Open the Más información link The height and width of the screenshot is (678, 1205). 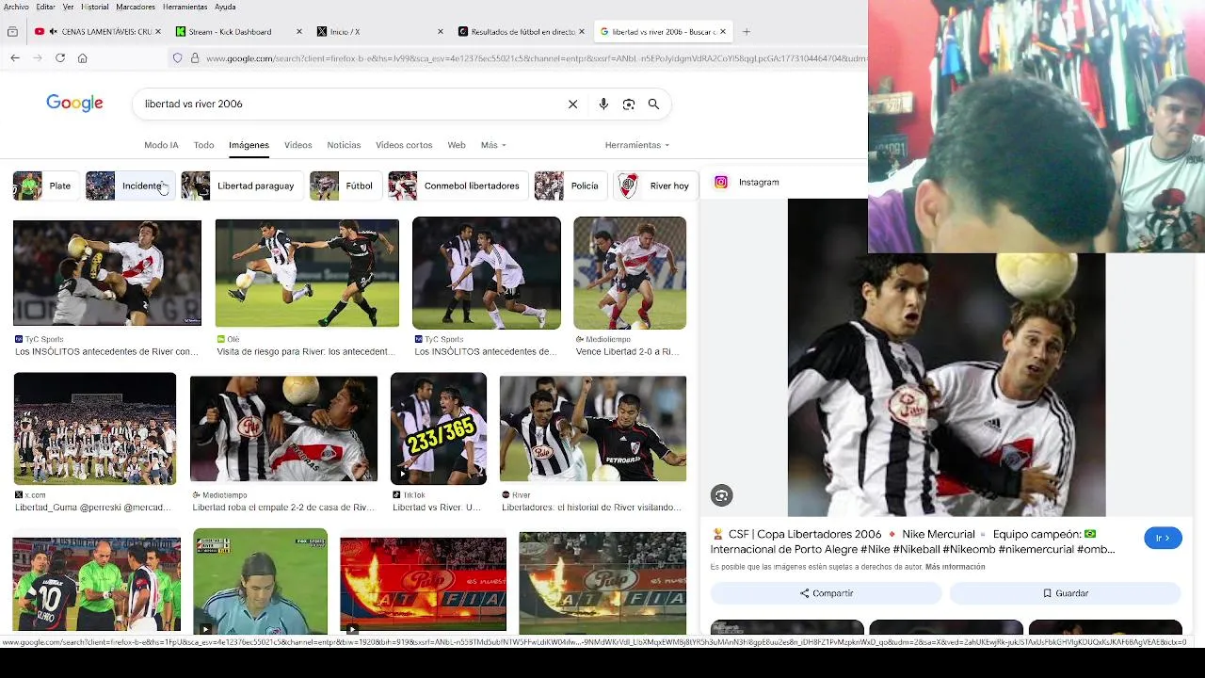(x=955, y=567)
